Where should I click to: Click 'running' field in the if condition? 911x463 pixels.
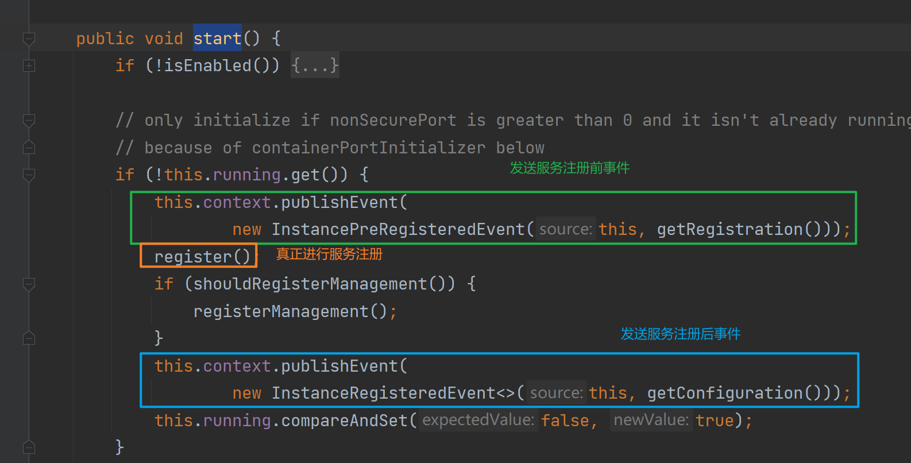point(246,175)
